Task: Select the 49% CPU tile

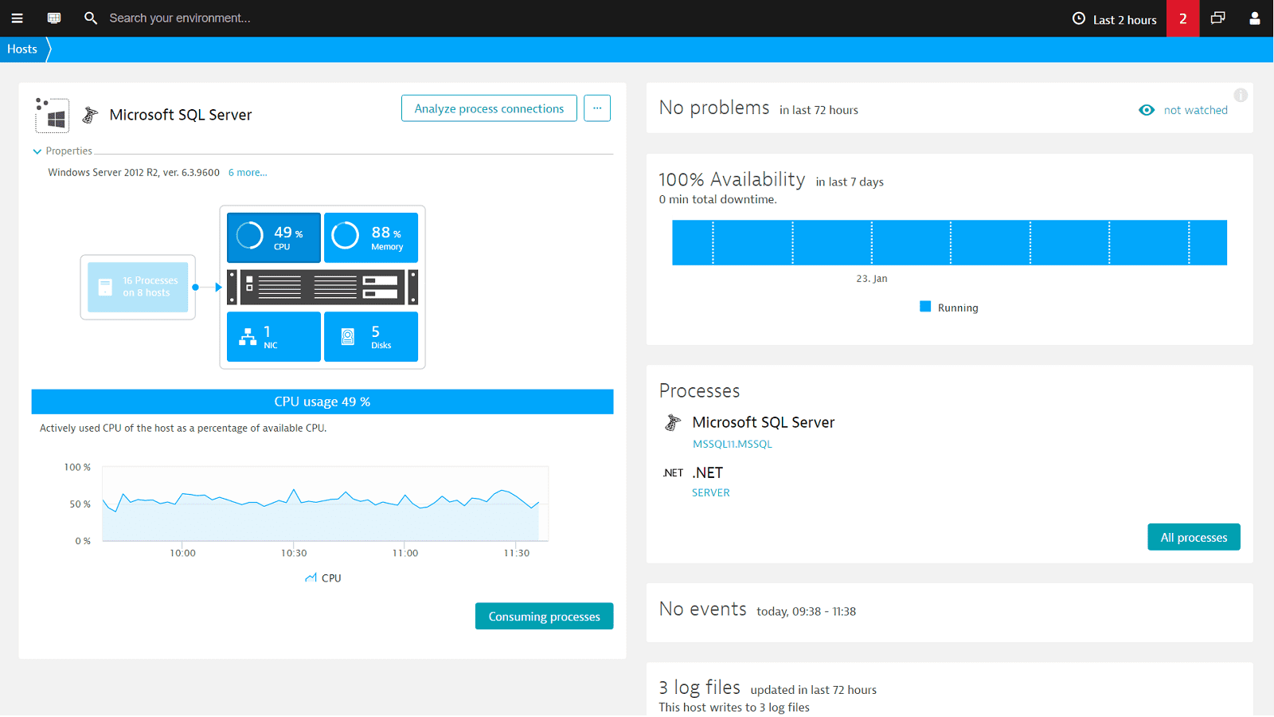Action: pos(274,237)
